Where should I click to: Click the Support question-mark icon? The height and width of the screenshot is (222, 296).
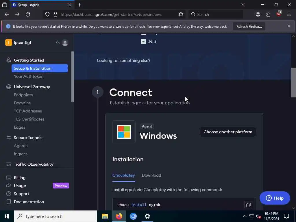(x=9, y=194)
